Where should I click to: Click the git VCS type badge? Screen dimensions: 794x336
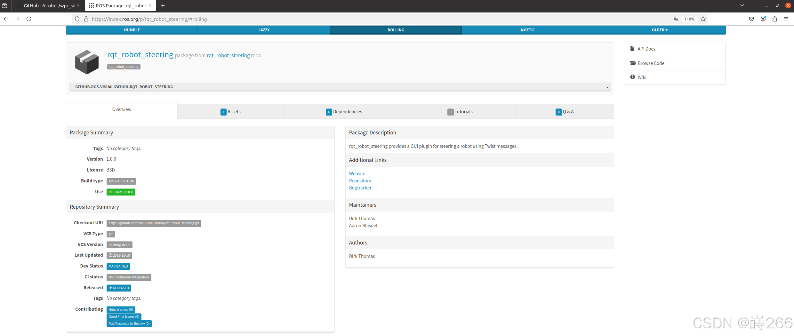[x=110, y=234]
